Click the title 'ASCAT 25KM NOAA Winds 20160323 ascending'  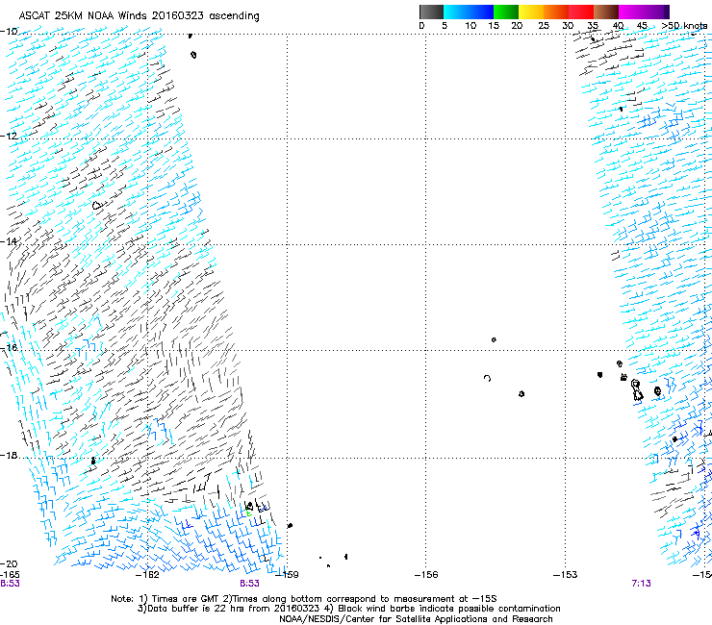click(139, 16)
